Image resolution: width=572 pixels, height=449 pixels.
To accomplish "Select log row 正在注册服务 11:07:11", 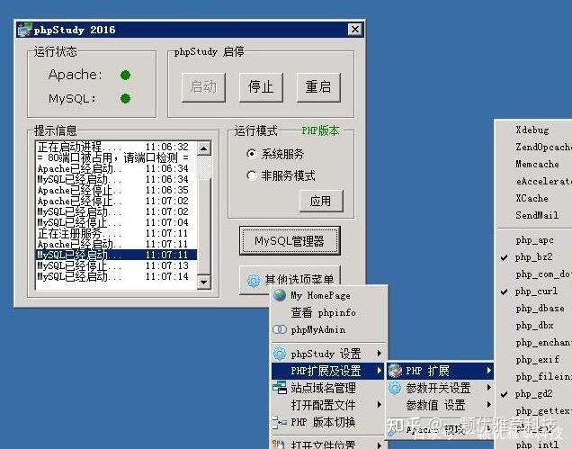I will (x=116, y=233).
